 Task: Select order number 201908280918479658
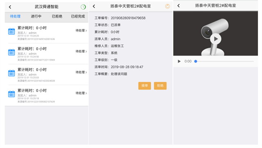128,18
